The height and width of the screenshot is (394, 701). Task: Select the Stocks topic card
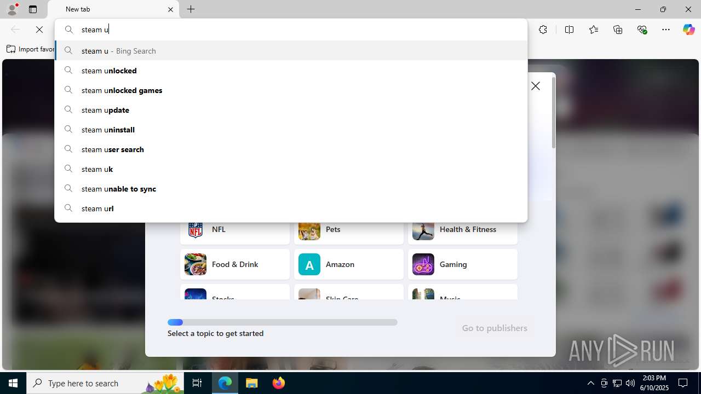pos(235,292)
